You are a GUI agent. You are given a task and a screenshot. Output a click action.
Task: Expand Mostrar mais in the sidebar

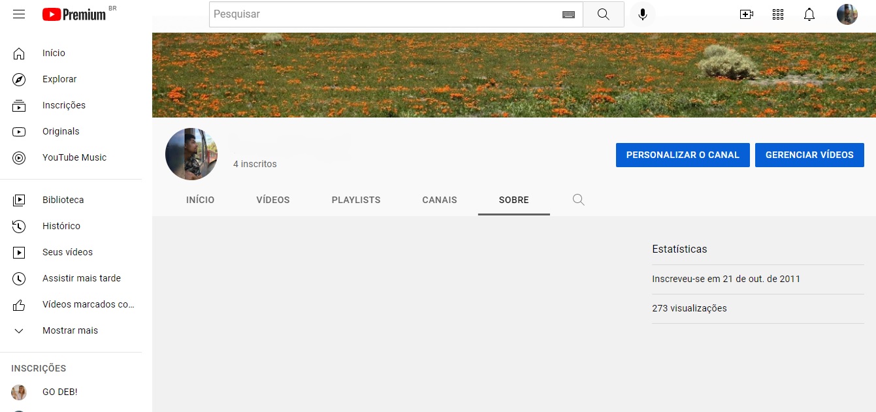point(69,330)
